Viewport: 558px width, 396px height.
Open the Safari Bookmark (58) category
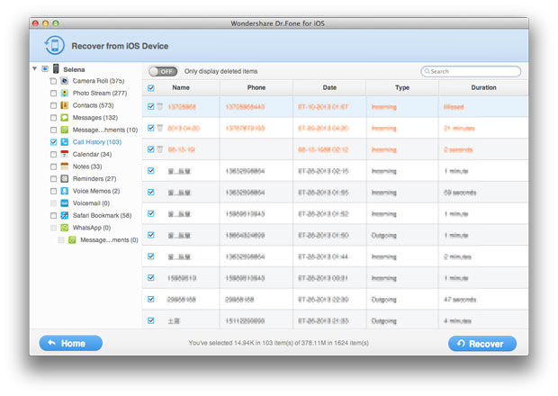(102, 215)
